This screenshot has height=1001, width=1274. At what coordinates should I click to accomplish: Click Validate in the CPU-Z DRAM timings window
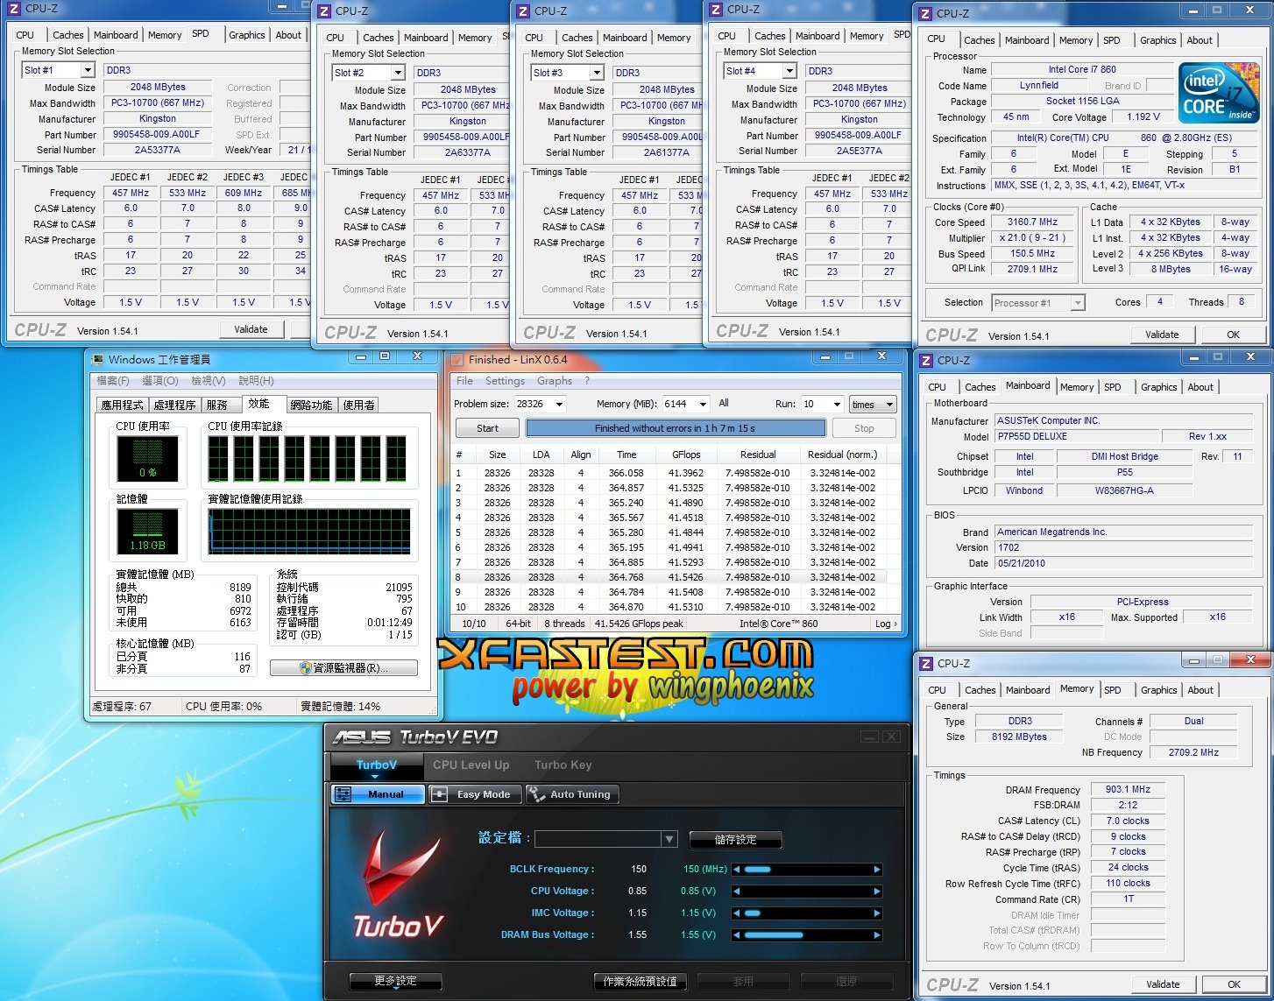click(1163, 984)
